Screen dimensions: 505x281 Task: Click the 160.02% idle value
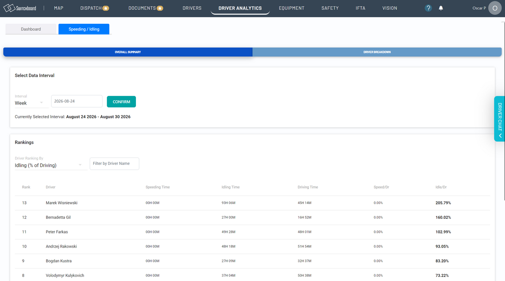point(443,217)
